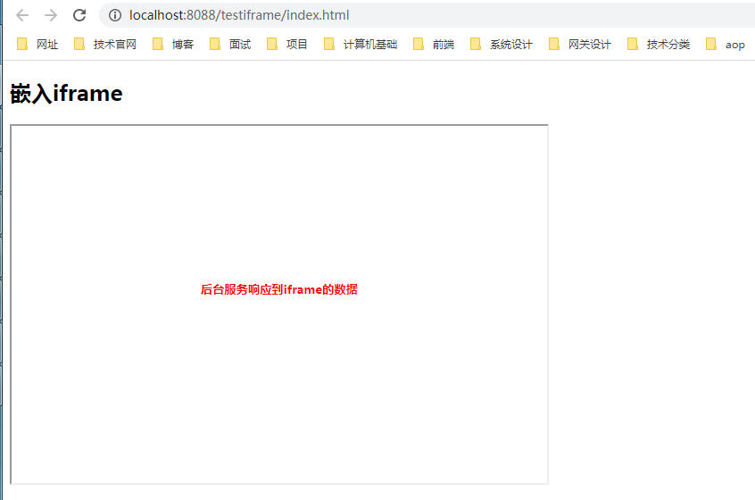
Task: Click the 嵌入iframe page heading
Action: [x=66, y=94]
